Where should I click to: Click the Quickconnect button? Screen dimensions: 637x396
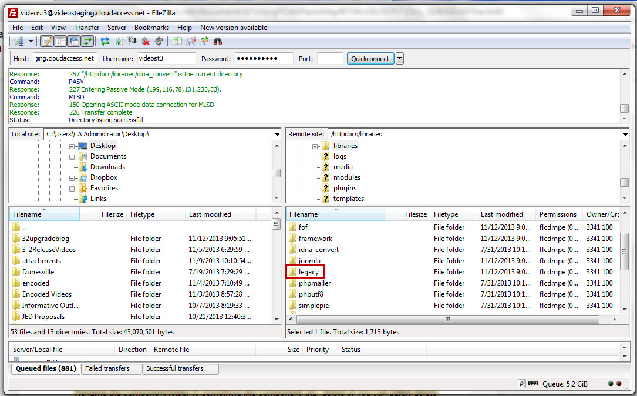[370, 59]
